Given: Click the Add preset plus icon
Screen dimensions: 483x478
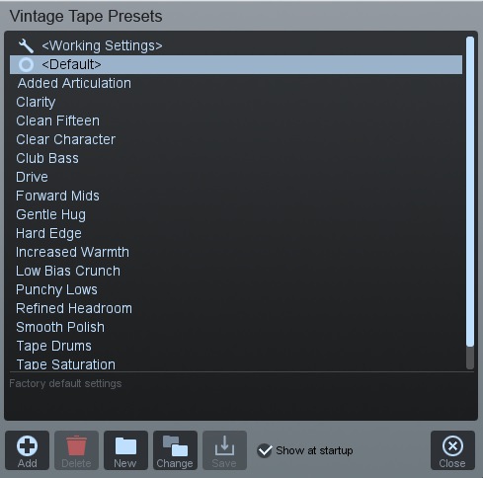Looking at the screenshot, I should coord(27,446).
